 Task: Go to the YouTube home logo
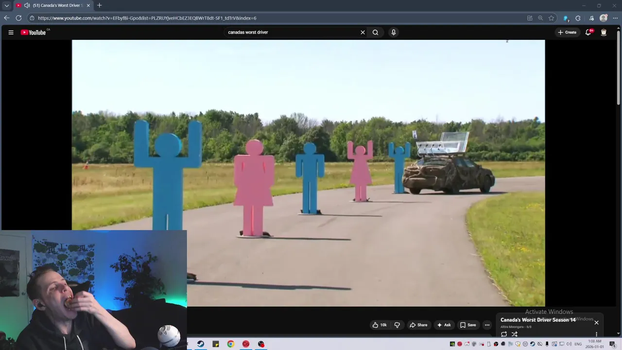[33, 33]
